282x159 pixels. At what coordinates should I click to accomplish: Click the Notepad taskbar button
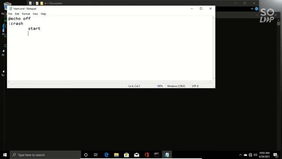click(x=167, y=155)
